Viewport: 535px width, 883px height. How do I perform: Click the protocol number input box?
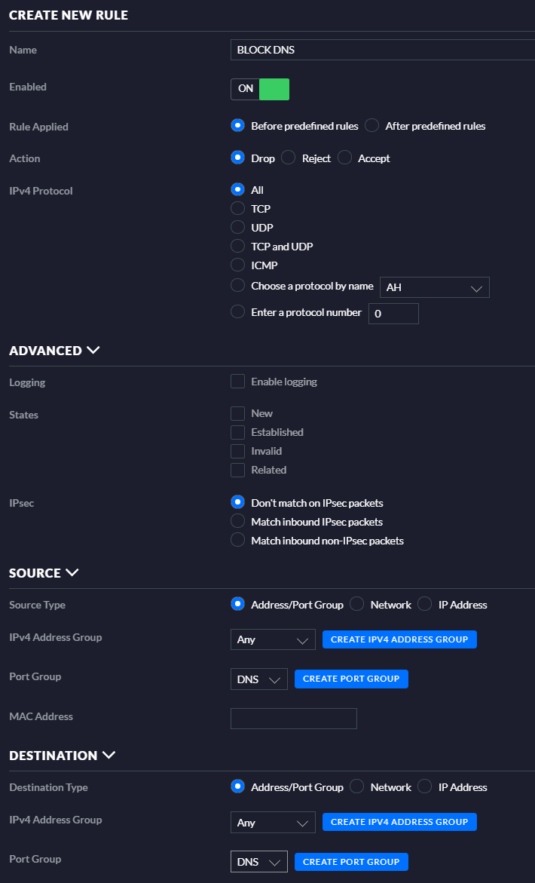click(x=393, y=313)
